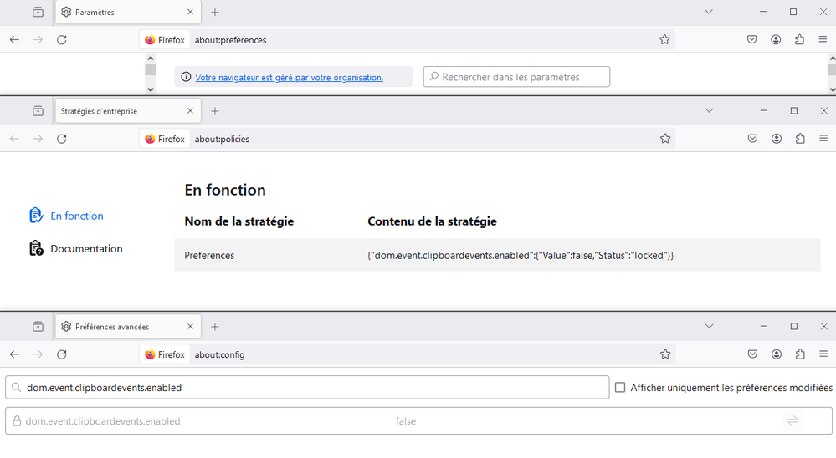Image resolution: width=836 pixels, height=458 pixels.
Task: Open the tab list dropdown in the Stratégies d'entreprise window
Action: tap(709, 111)
